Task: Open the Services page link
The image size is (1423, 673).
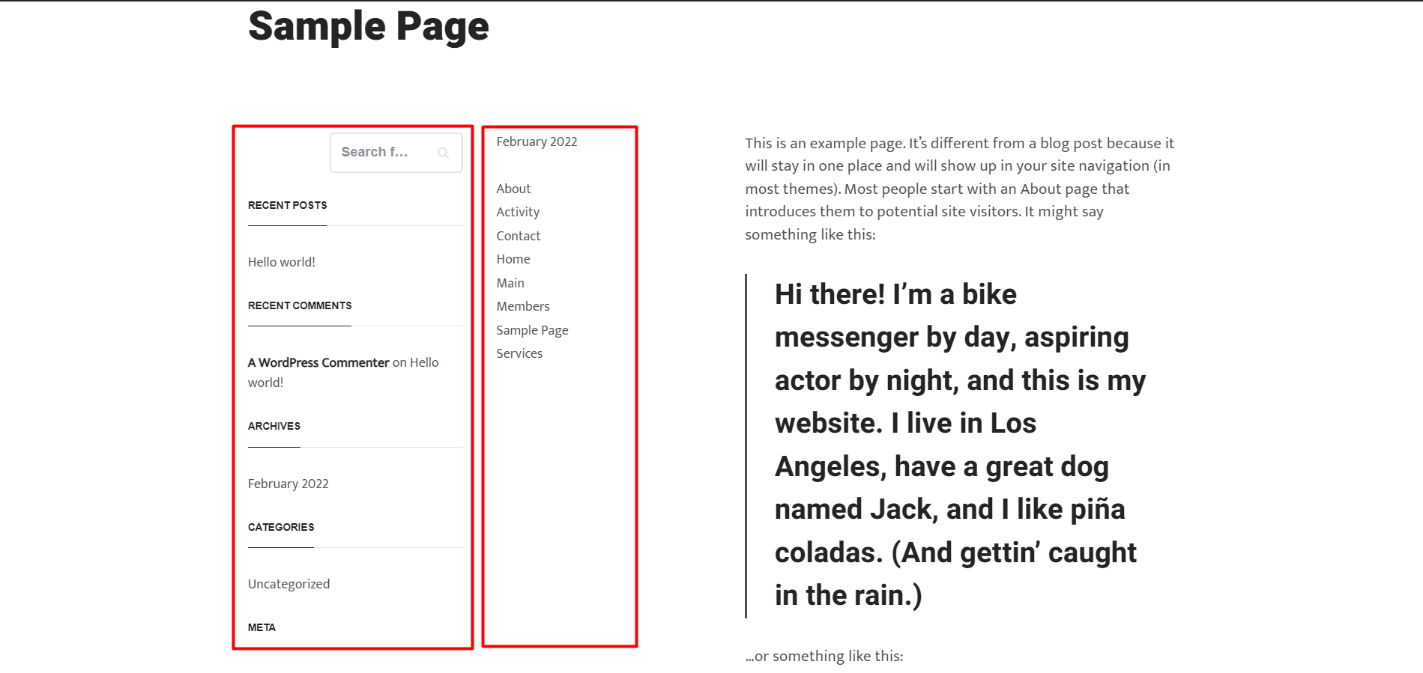Action: 519,353
